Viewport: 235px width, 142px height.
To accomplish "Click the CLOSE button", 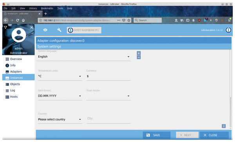I will (x=214, y=135).
